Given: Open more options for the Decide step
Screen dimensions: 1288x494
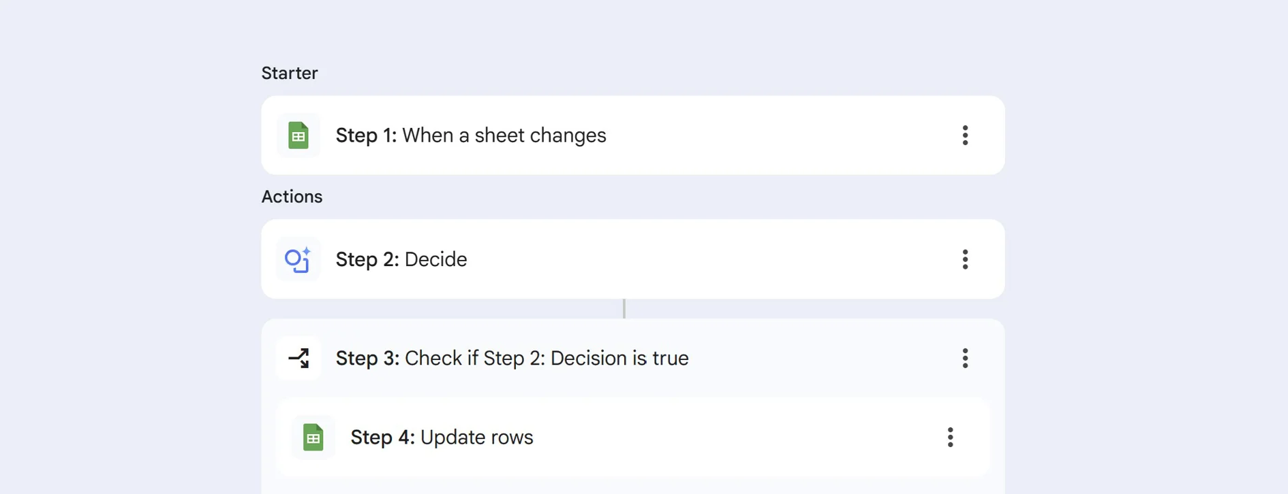Looking at the screenshot, I should click(965, 259).
